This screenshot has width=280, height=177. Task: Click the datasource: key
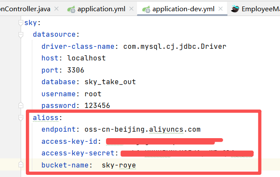coord(56,35)
